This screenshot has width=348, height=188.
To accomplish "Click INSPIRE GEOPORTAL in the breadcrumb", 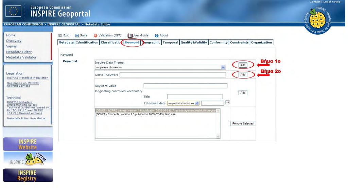I will [x=64, y=24].
